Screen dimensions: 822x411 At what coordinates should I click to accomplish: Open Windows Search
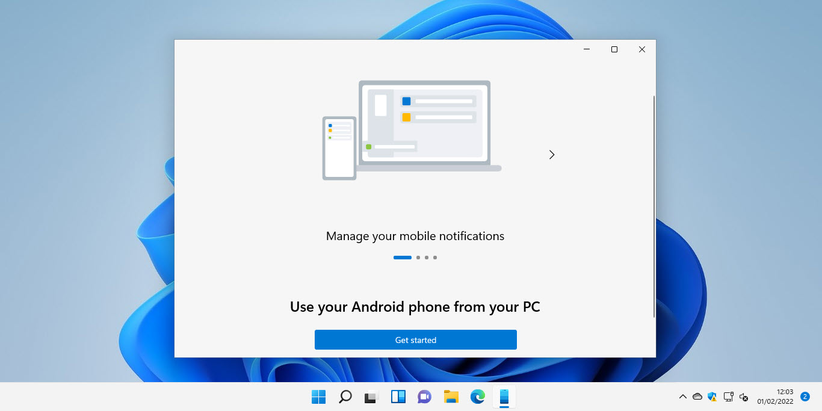(x=345, y=397)
